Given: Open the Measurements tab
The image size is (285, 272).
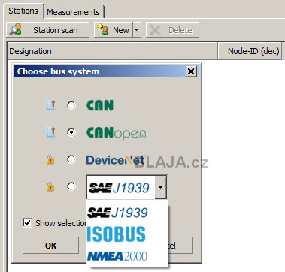Looking at the screenshot, I should [x=73, y=12].
